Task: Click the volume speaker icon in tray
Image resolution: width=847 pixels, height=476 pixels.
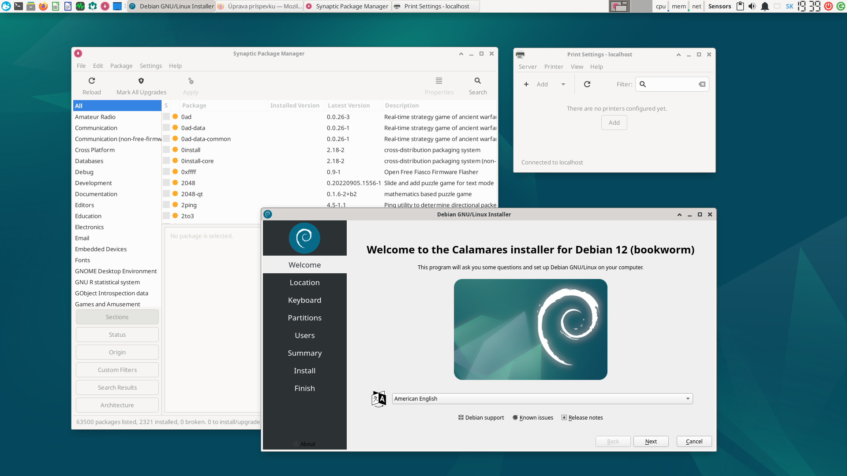Action: 752,6
